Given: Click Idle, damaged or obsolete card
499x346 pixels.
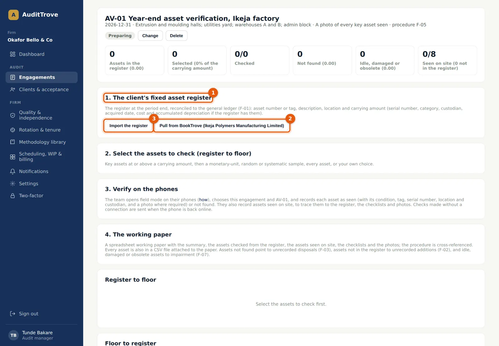Looking at the screenshot, I should [385, 60].
